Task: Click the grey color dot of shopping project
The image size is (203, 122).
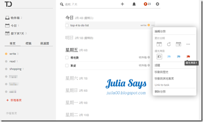Action: click(x=6, y=69)
